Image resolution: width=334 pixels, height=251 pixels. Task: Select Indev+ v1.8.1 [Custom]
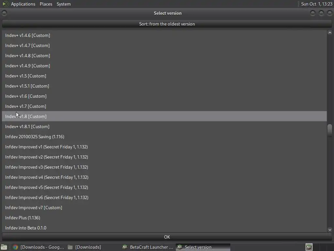coord(164,126)
